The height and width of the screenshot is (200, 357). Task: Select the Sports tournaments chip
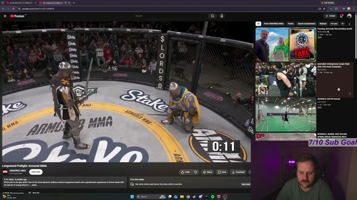307,24
